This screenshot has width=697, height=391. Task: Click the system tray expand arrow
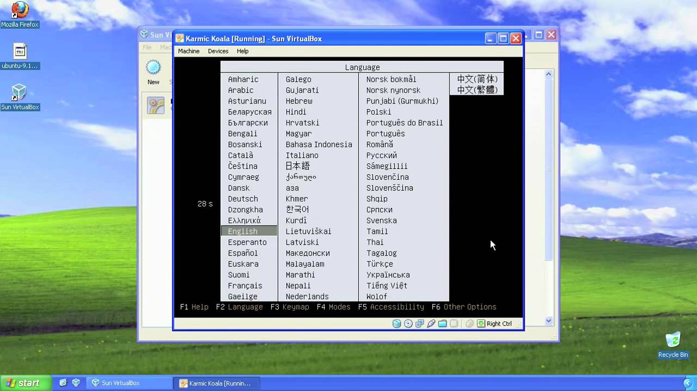(x=688, y=383)
